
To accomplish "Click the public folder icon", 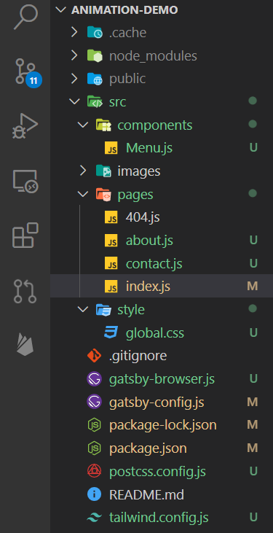I will tap(95, 79).
